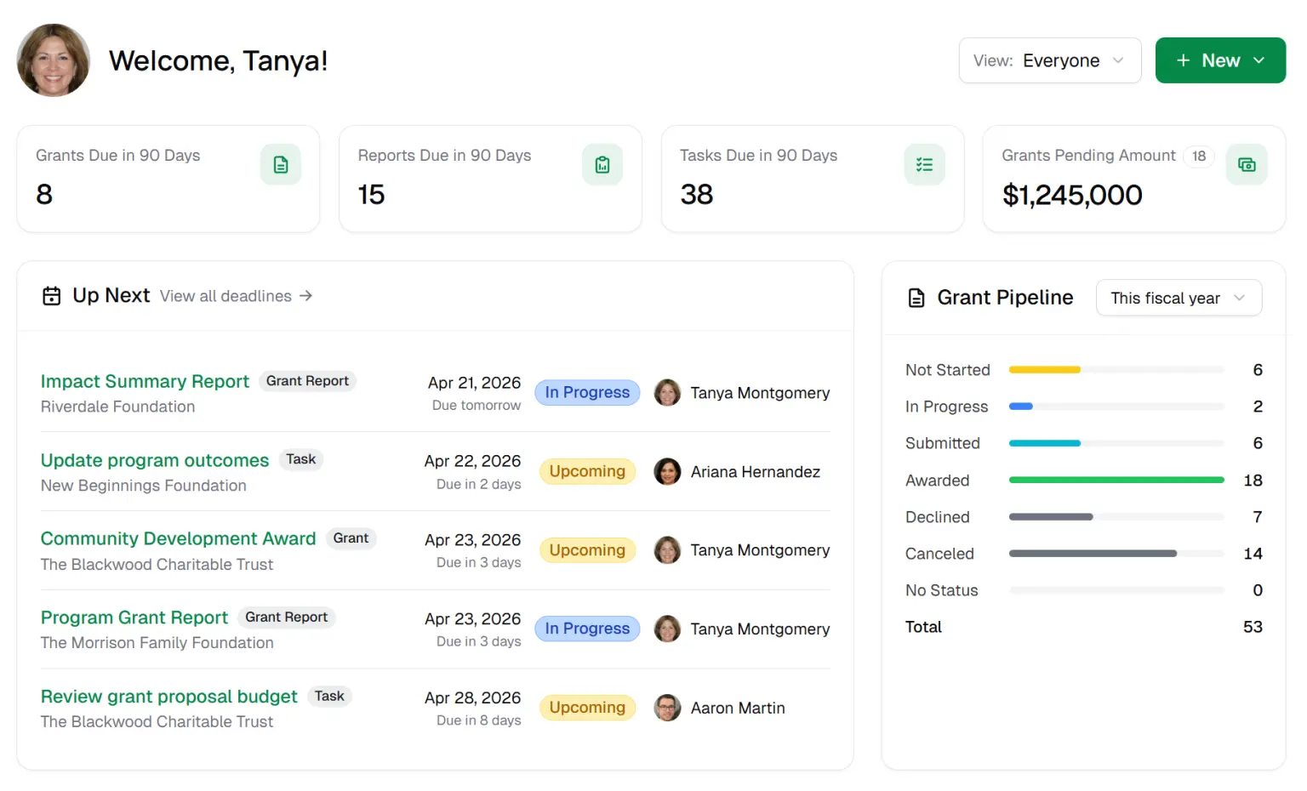Viewport: 1307px width, 791px height.
Task: Click the Reports Due clipboard icon
Action: pyautogui.click(x=602, y=164)
